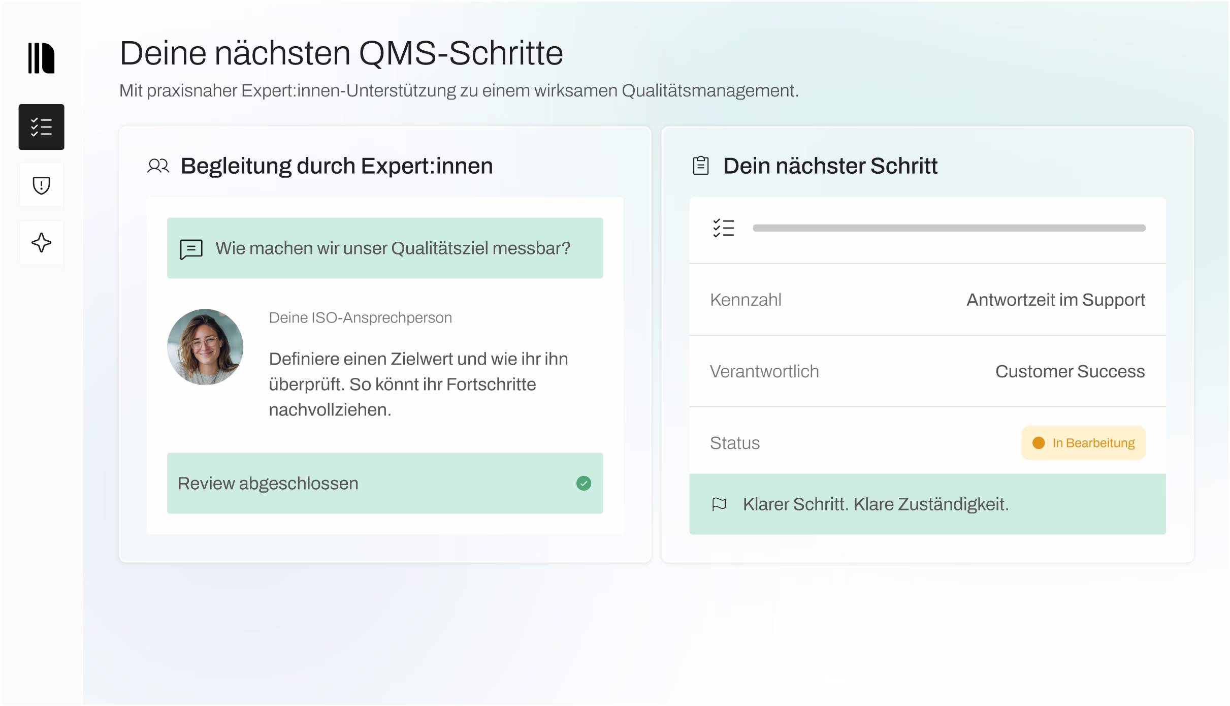The height and width of the screenshot is (706, 1230).
Task: Click the Dein nächster Schritt card title
Action: 830,166
